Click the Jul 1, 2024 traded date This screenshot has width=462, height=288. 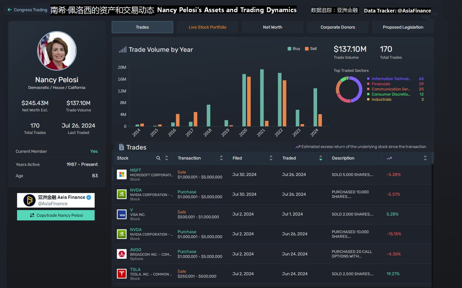(x=292, y=214)
